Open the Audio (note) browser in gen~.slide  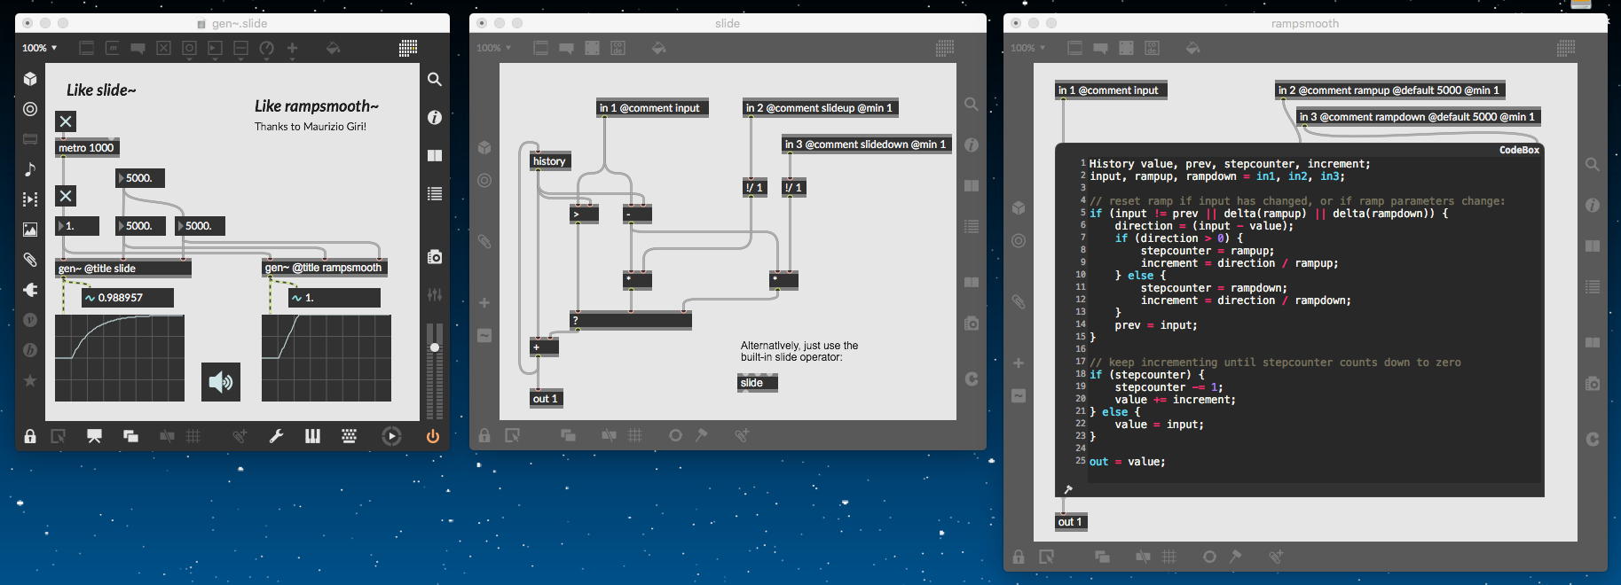[x=30, y=168]
